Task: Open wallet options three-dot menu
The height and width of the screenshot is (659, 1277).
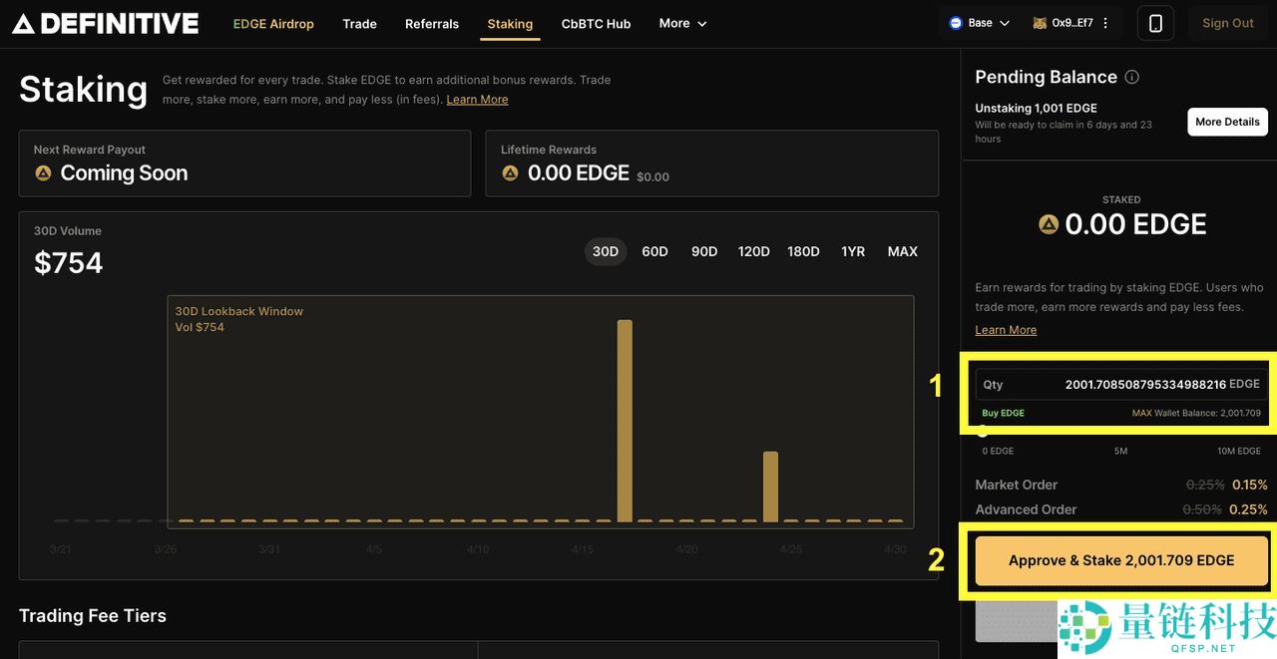Action: (x=1104, y=23)
